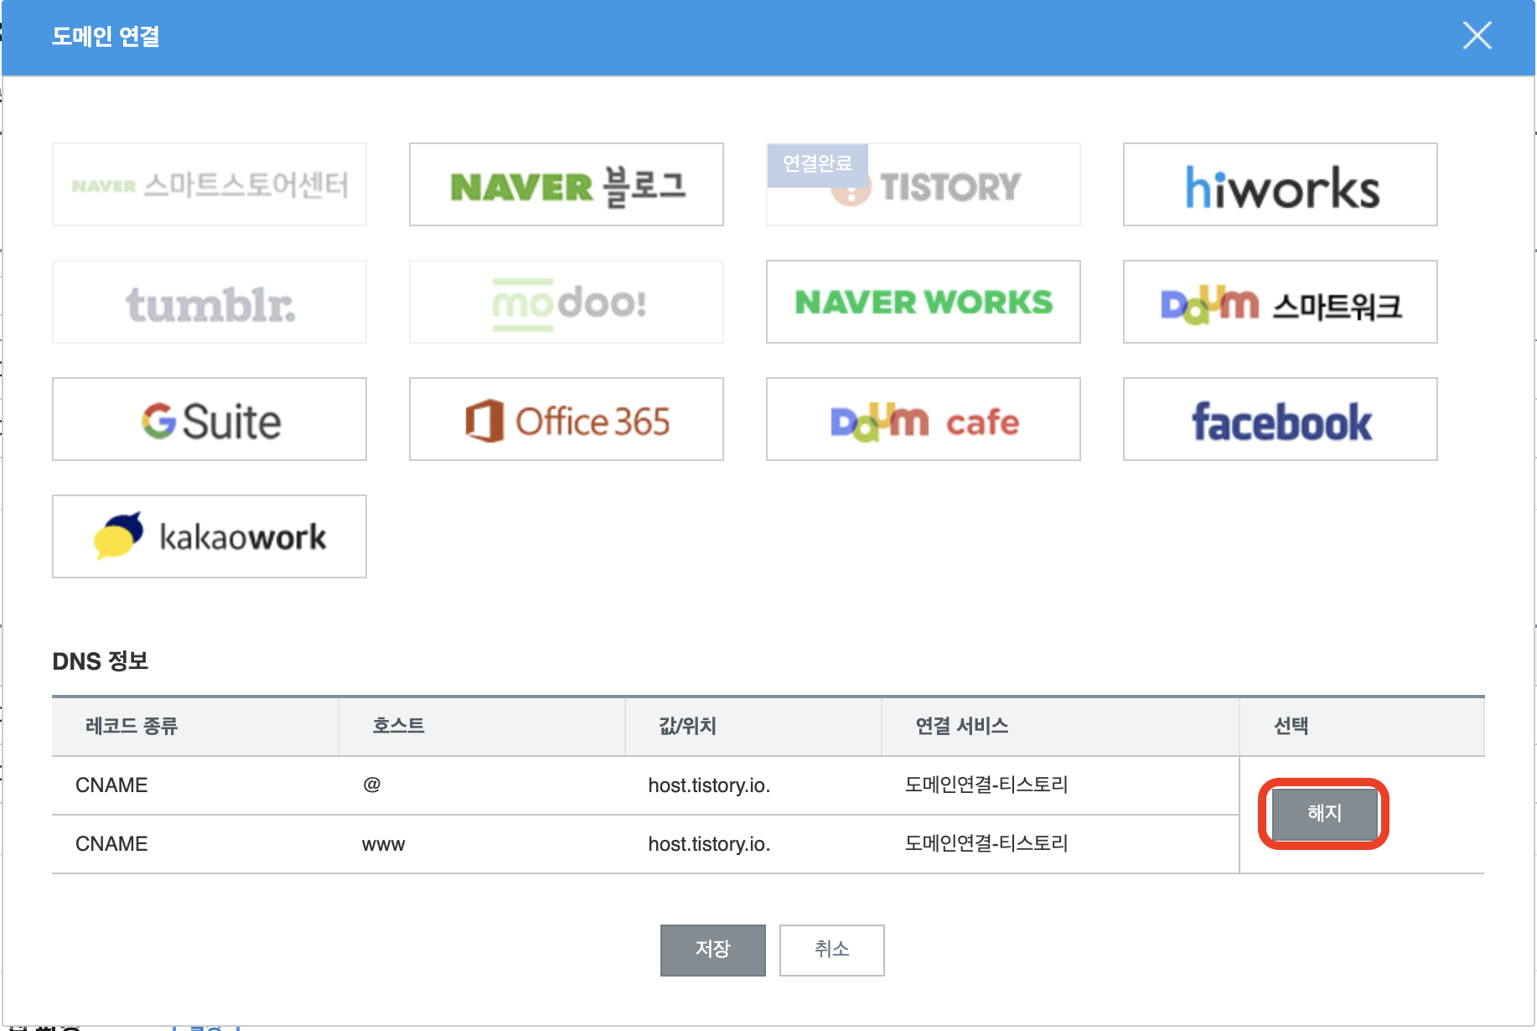Pick the Daum 스마트워크 service tile

pos(1281,302)
